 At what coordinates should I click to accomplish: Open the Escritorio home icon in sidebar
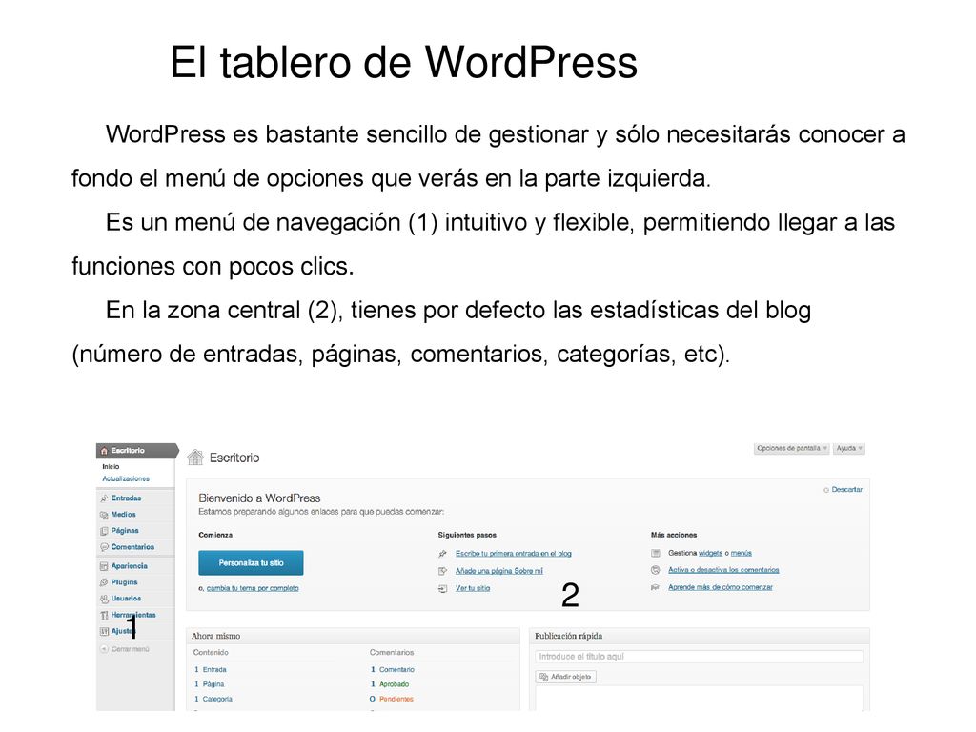[x=104, y=451]
